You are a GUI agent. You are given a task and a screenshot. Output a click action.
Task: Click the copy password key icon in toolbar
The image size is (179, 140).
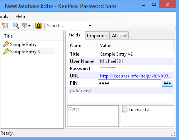click(5, 26)
